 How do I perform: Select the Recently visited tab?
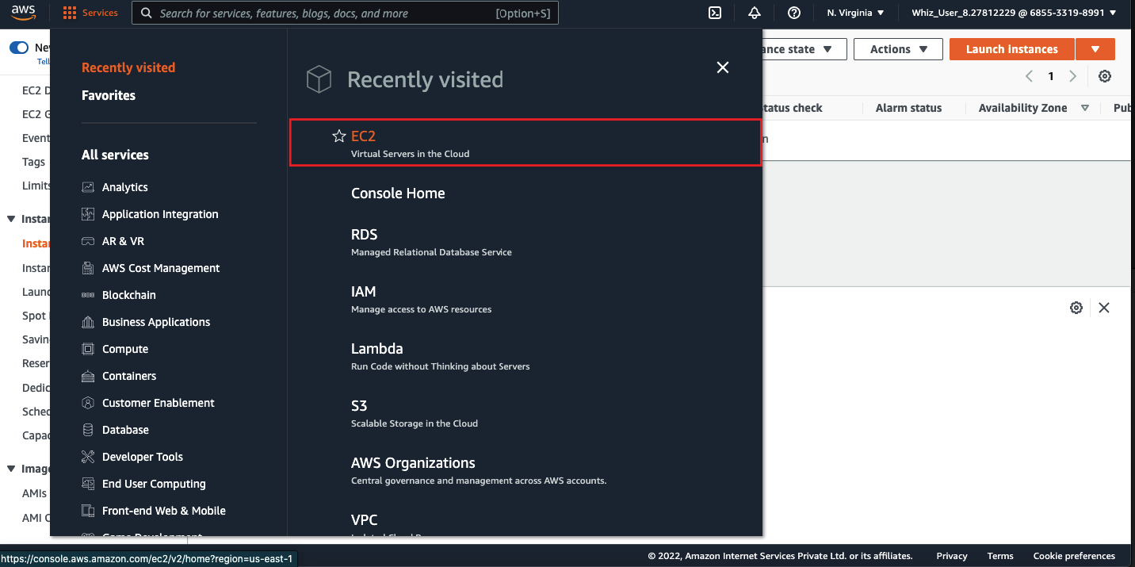point(128,67)
